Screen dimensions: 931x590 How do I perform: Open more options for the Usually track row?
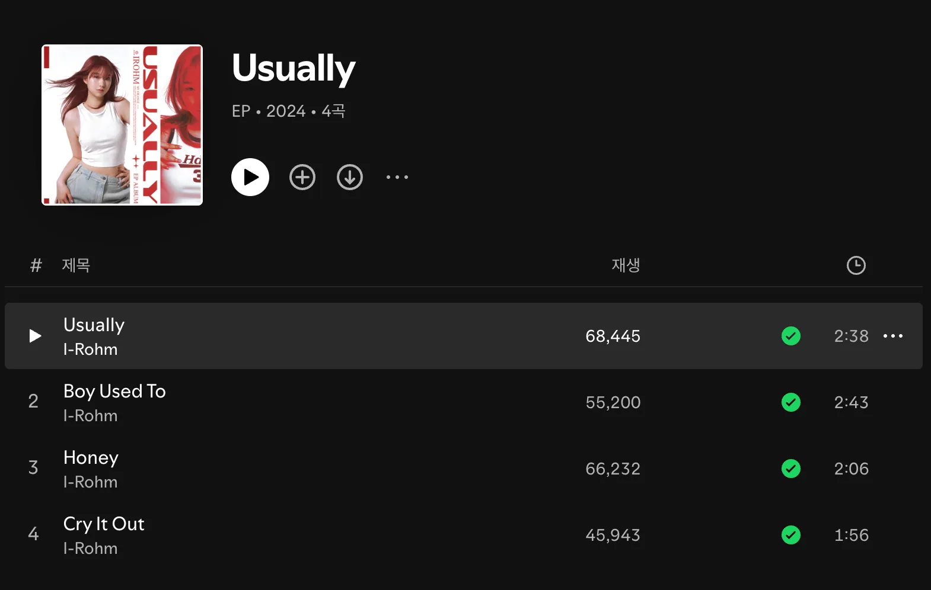click(893, 336)
